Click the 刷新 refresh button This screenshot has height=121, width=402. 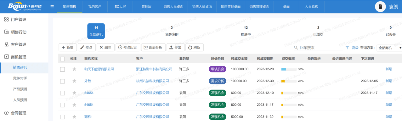click(x=195, y=47)
